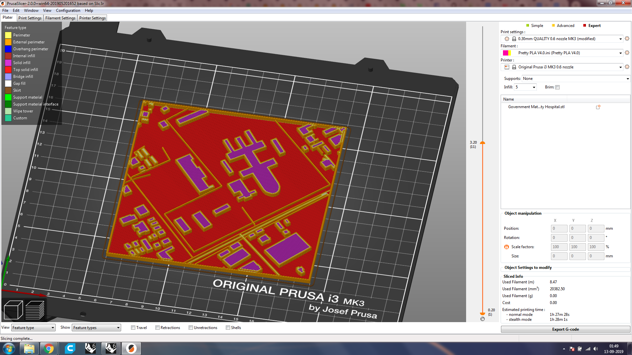Open filament settings via its gear icon

(627, 53)
